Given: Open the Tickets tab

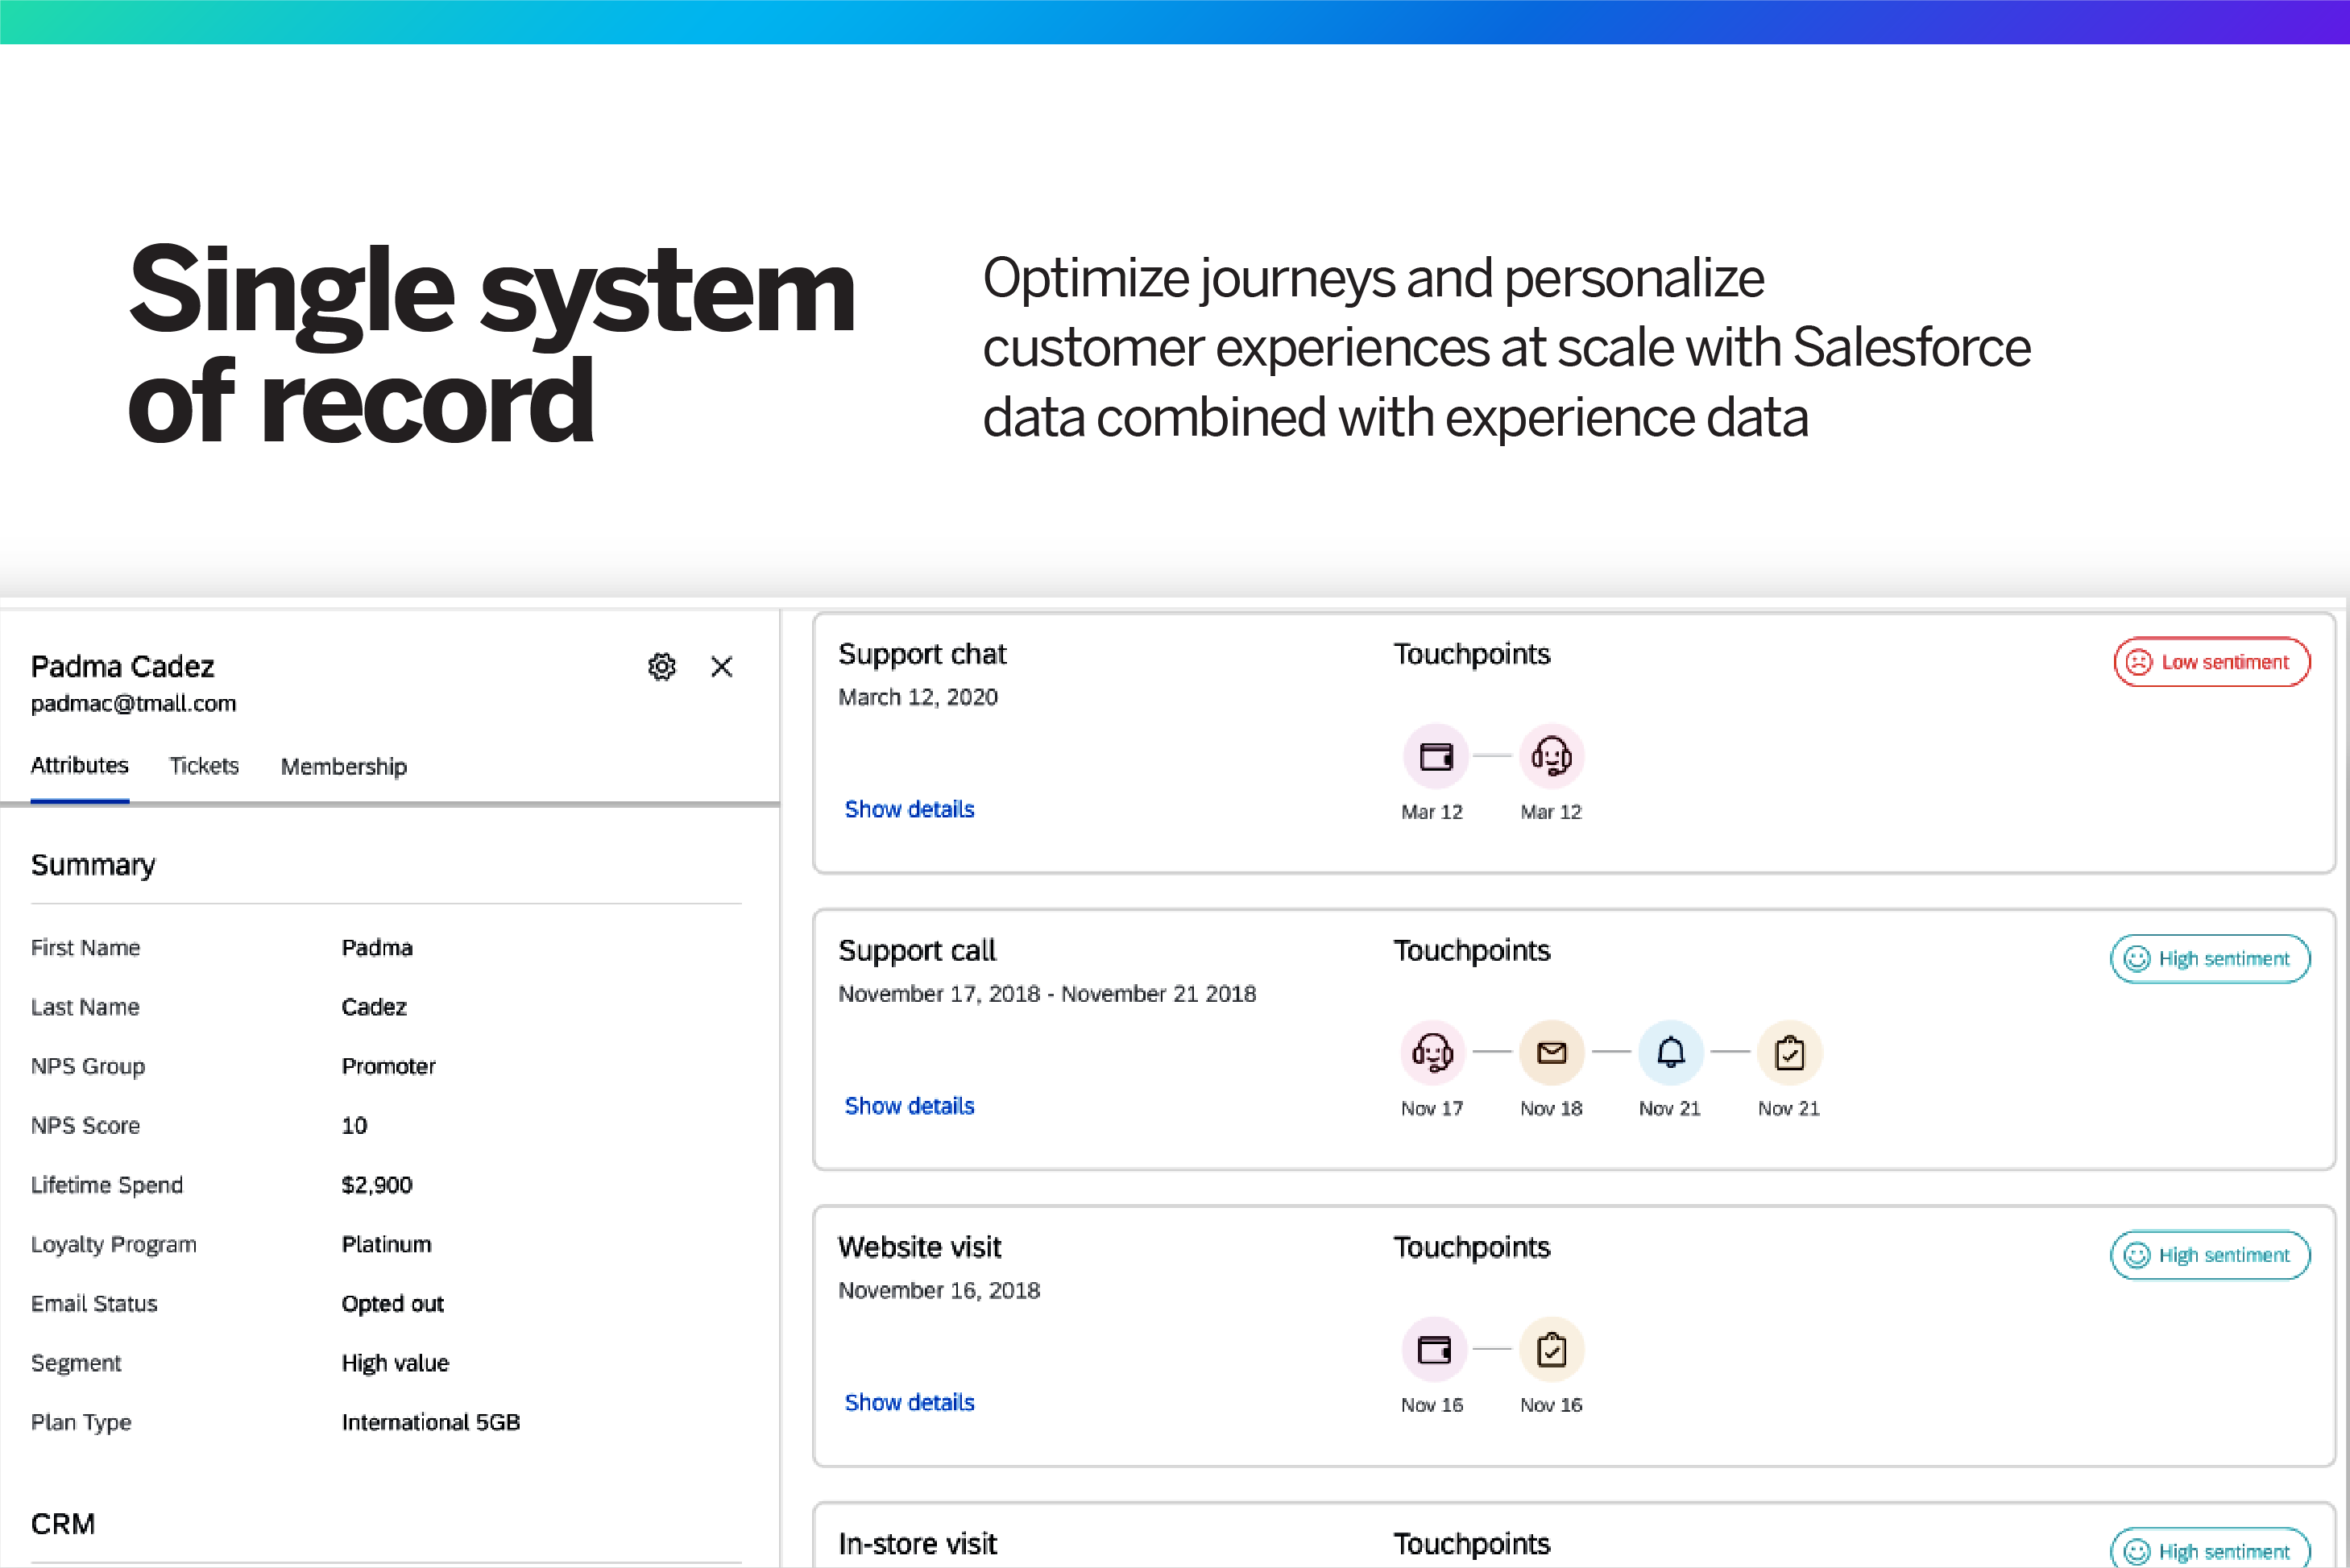Looking at the screenshot, I should 204,766.
